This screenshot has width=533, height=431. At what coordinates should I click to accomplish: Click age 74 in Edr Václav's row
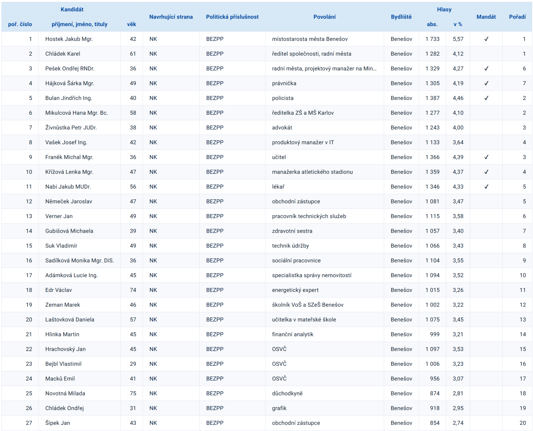pos(133,290)
